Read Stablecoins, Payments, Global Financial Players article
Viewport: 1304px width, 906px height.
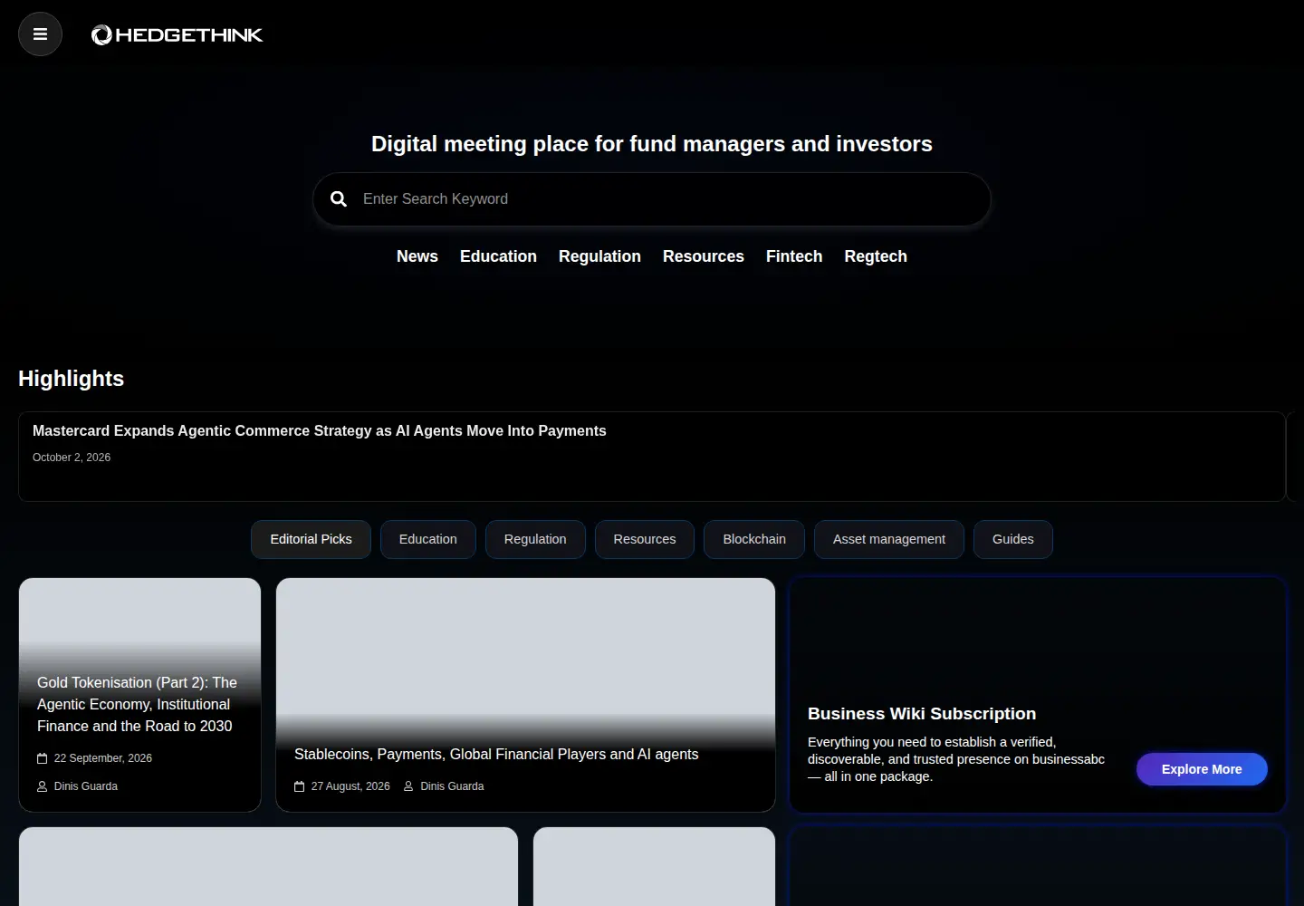(x=496, y=755)
